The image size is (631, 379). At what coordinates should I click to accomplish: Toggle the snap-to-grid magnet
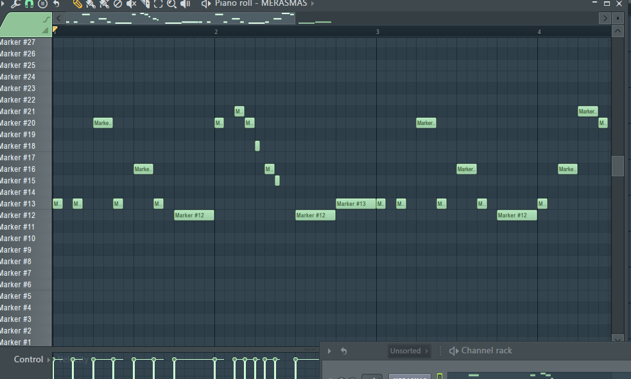(x=28, y=4)
